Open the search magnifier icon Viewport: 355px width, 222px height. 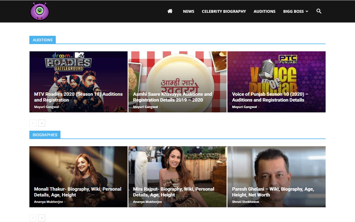319,11
